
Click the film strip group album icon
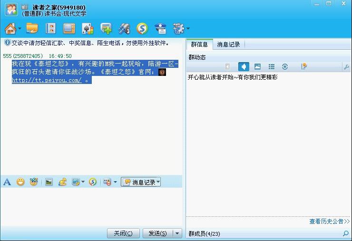[50, 28]
